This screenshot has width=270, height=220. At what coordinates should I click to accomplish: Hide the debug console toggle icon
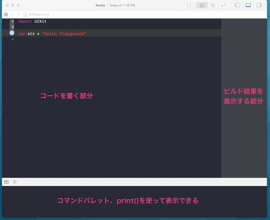pyautogui.click(x=6, y=182)
